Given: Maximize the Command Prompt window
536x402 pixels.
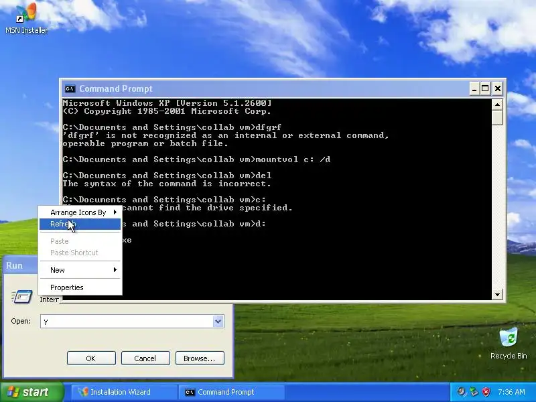Looking at the screenshot, I should 485,89.
